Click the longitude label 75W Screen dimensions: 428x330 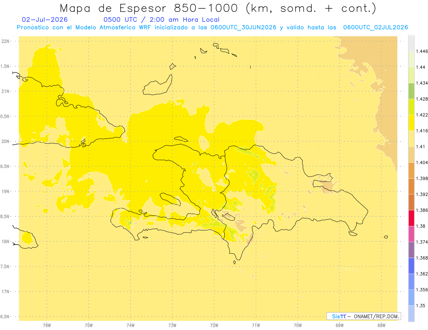tap(89, 325)
